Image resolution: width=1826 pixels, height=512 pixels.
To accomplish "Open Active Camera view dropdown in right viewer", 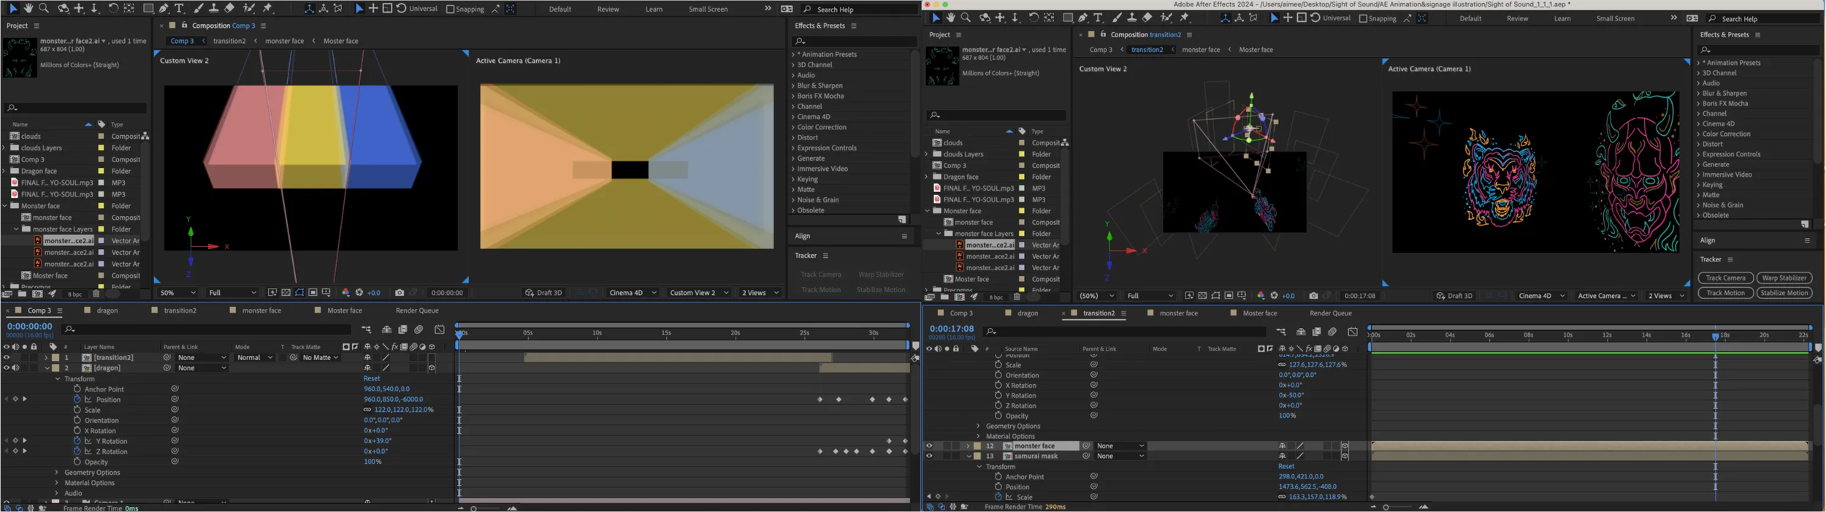I will [x=1605, y=296].
